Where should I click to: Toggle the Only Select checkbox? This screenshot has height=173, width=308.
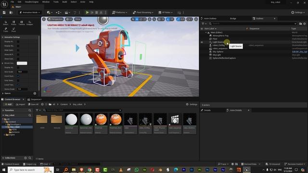(18, 80)
